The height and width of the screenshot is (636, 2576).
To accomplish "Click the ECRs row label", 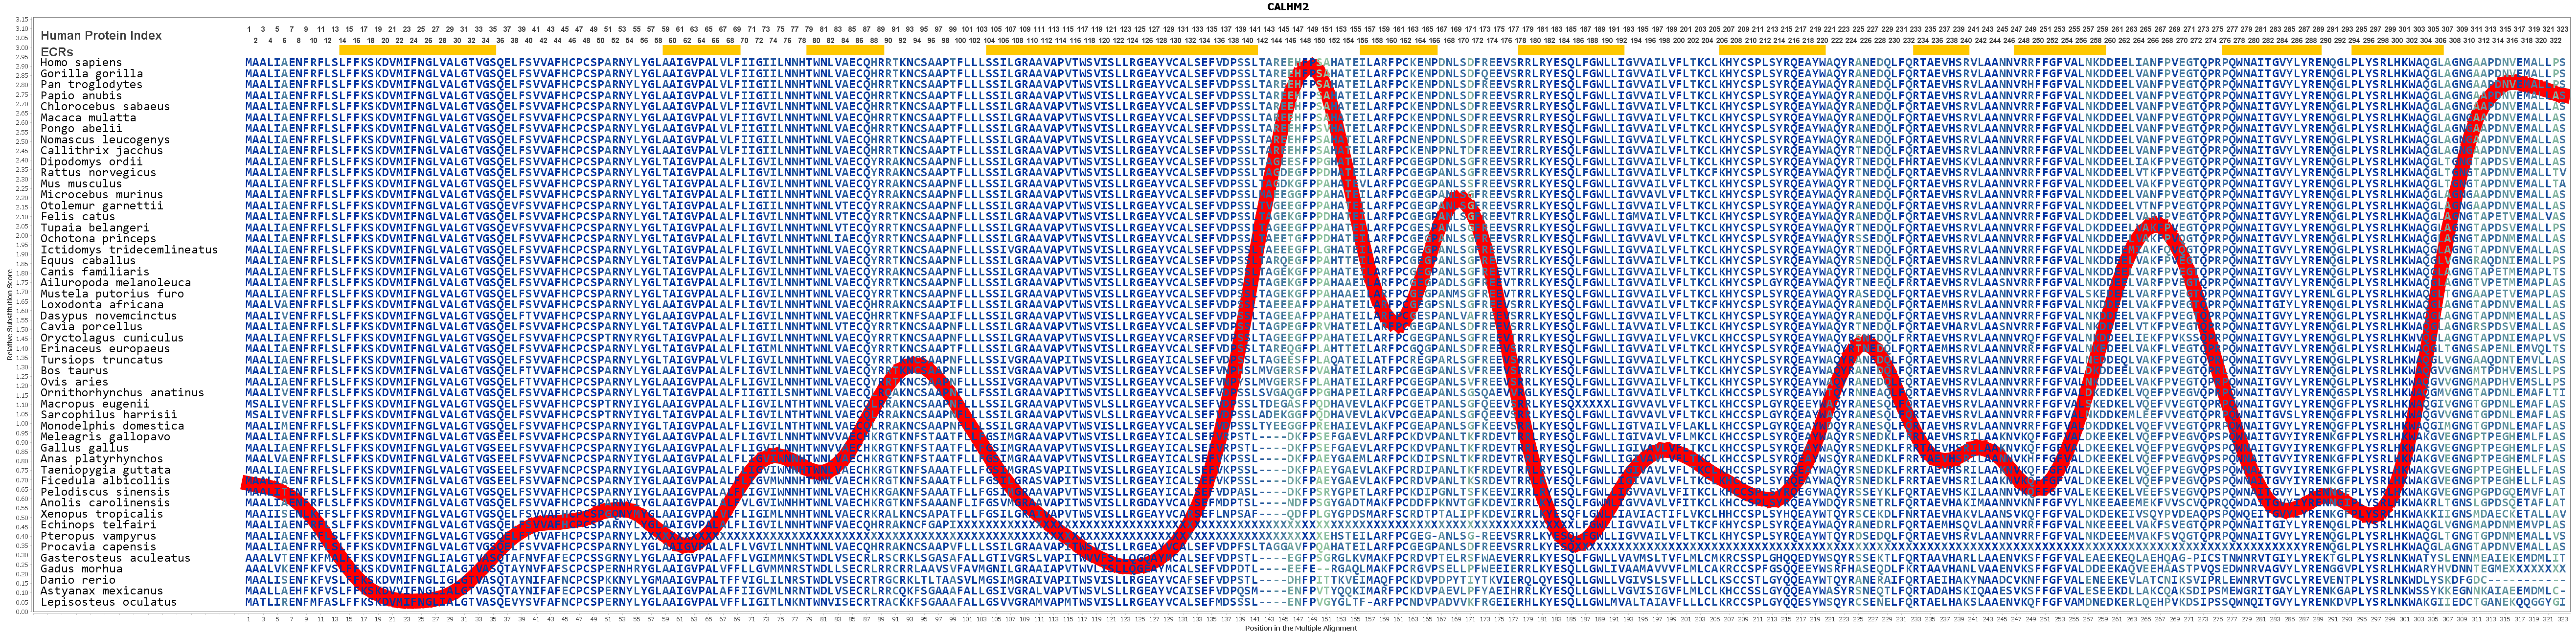I will (x=57, y=51).
